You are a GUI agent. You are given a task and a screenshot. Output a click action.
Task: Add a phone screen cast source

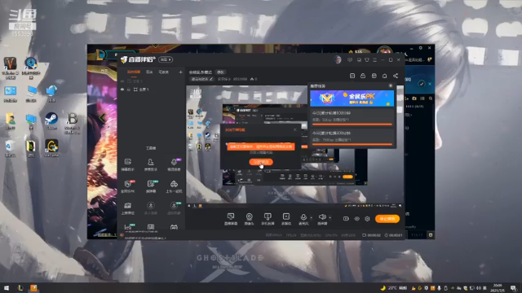point(268,219)
